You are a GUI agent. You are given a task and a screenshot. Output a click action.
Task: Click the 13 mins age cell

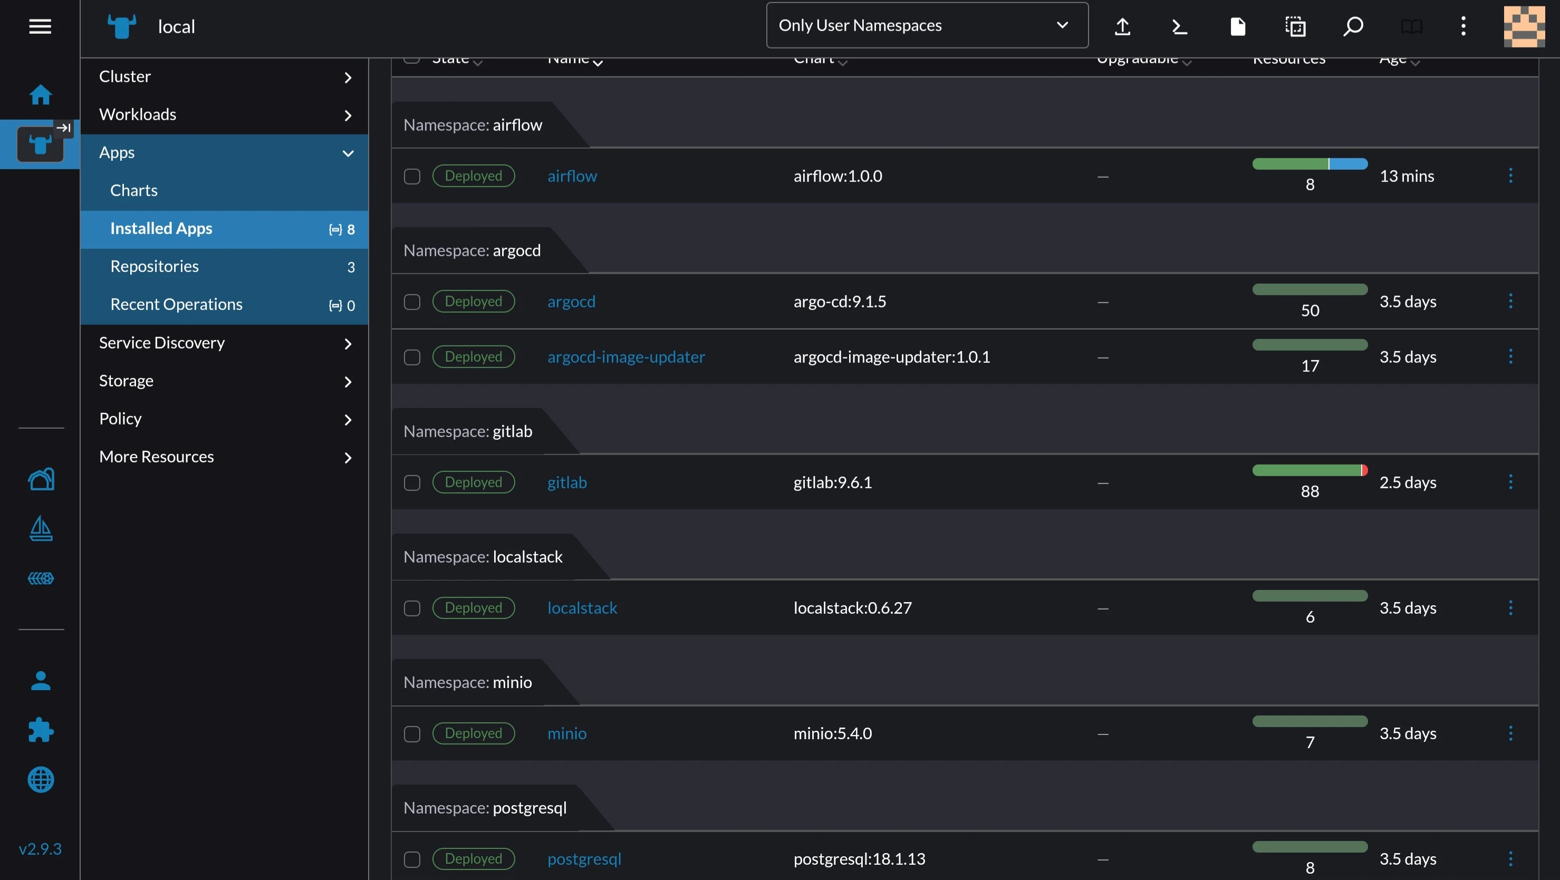tap(1407, 176)
